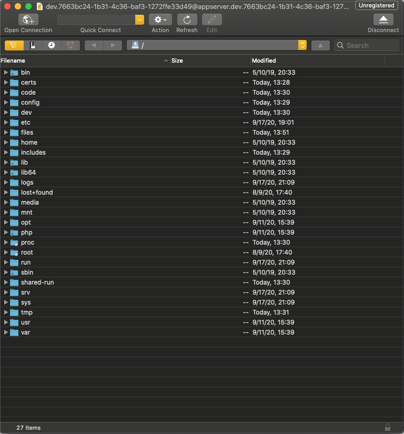Go to the parent folder using up arrow
Screen dimensions: 404x434
[320, 45]
